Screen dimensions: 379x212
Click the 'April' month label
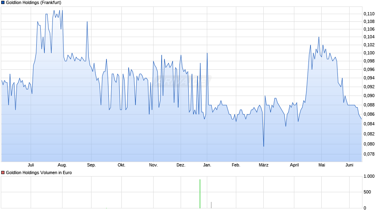click(294, 165)
